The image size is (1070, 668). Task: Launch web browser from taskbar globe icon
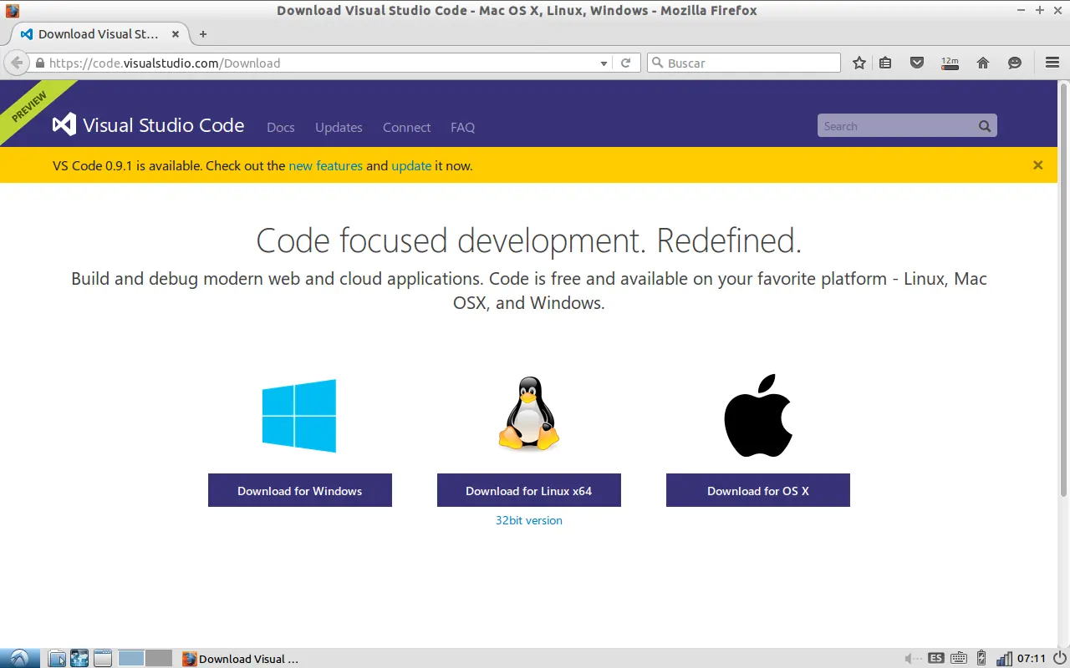(79, 658)
